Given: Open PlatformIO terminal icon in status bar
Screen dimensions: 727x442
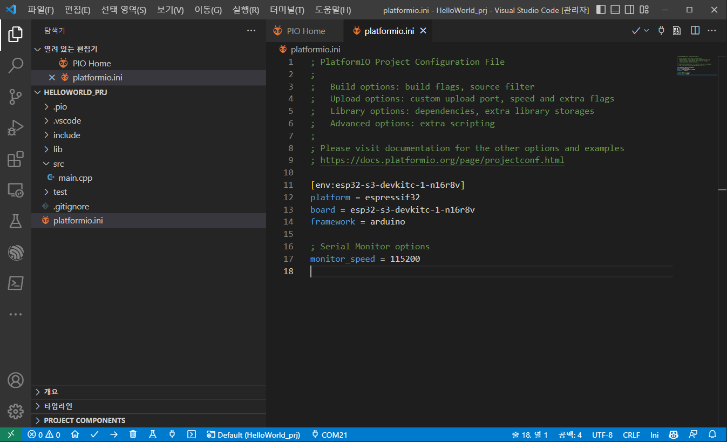Looking at the screenshot, I should click(192, 434).
